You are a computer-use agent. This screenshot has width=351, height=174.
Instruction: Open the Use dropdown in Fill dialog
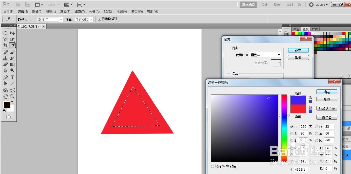(x=265, y=55)
